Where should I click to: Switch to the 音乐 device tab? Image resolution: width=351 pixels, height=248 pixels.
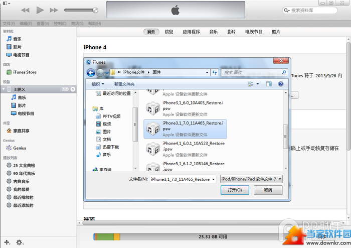point(214,32)
